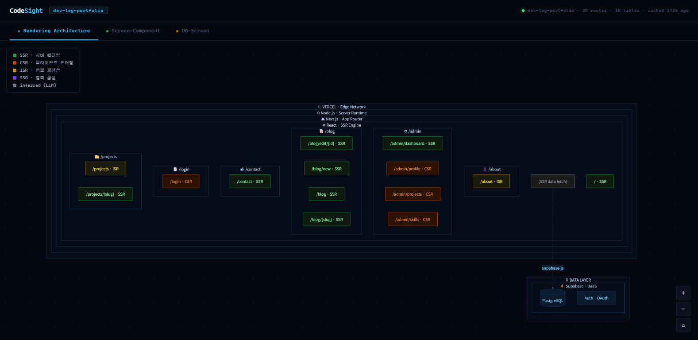Click the (SSR data fetch) node

[553, 182]
